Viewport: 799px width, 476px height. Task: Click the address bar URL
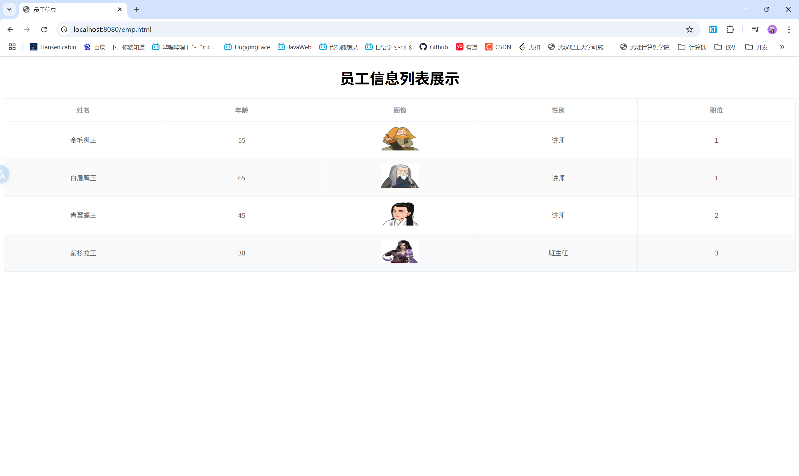coord(112,30)
